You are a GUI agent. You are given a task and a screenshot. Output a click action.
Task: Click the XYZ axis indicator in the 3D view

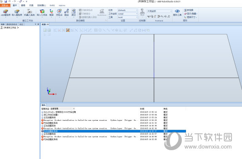pos(51,91)
